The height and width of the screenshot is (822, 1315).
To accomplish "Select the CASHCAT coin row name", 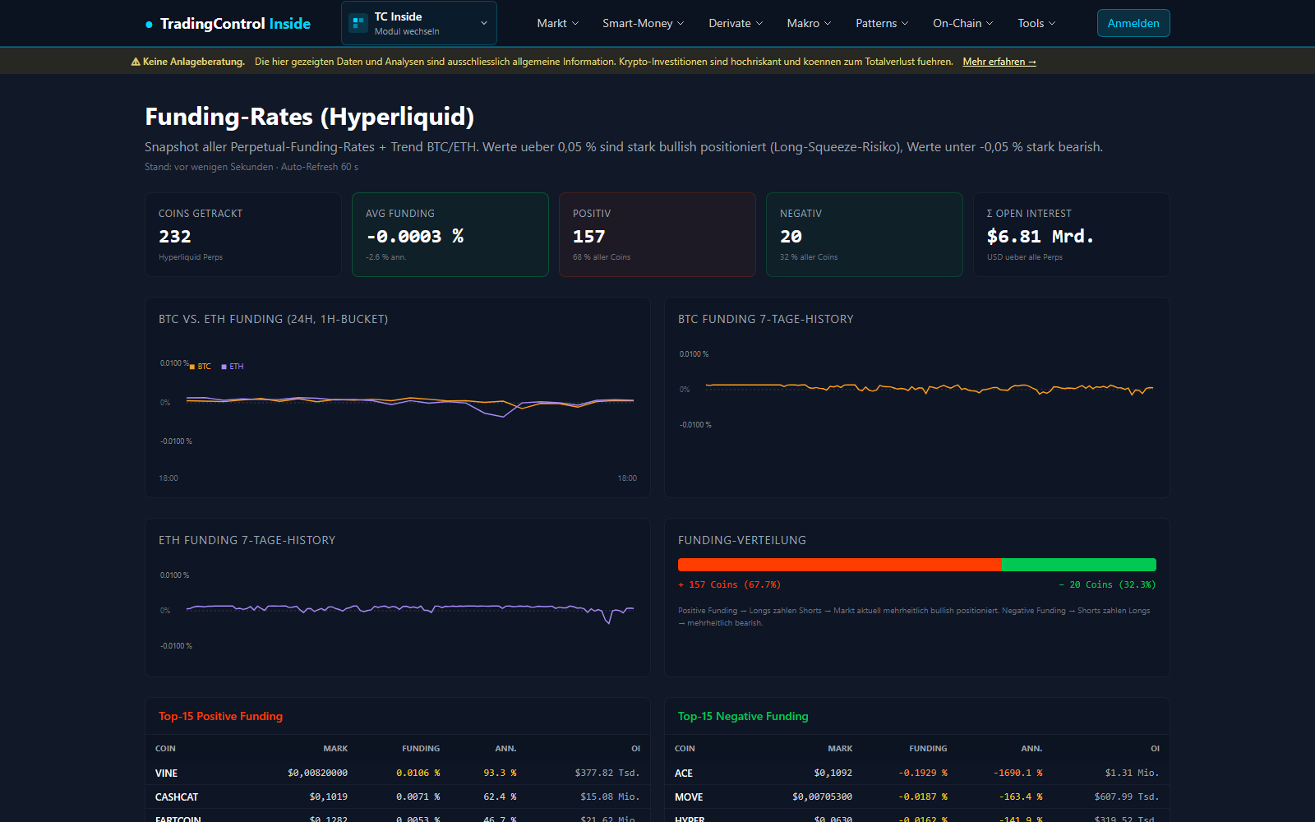I will [177, 797].
